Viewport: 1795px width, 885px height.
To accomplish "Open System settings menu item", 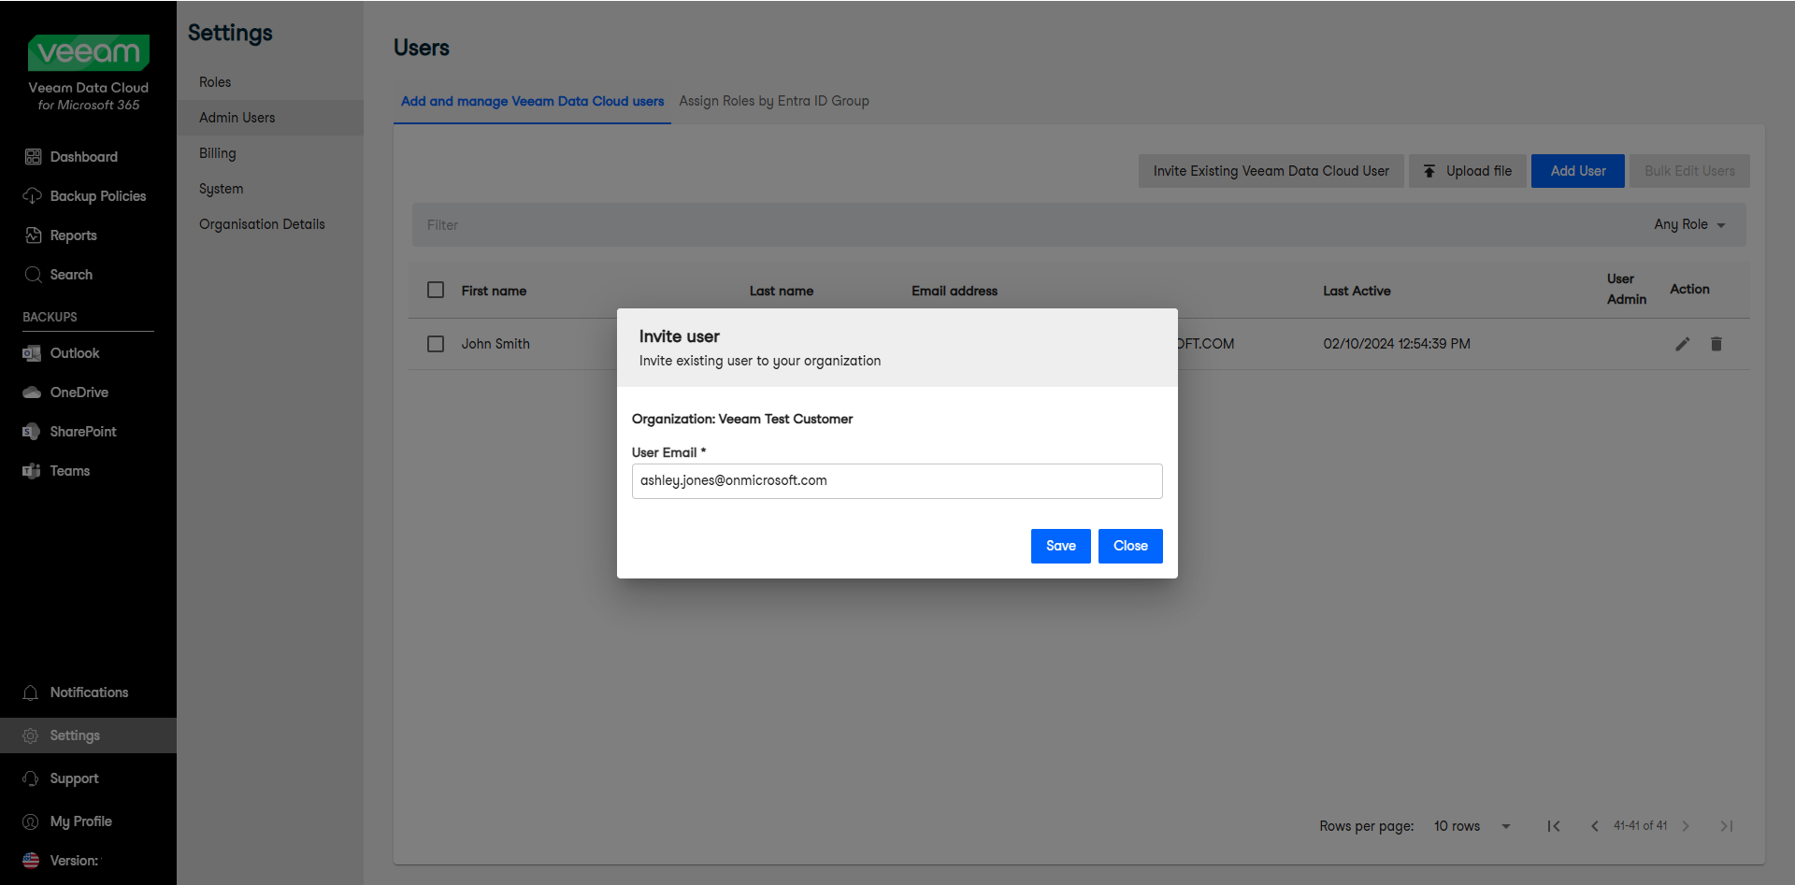I will pos(270,189).
